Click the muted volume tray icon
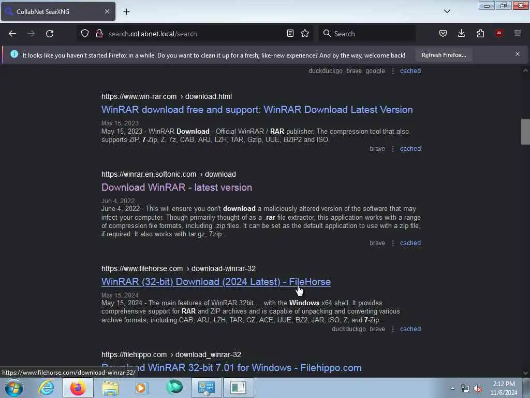 pos(478,389)
